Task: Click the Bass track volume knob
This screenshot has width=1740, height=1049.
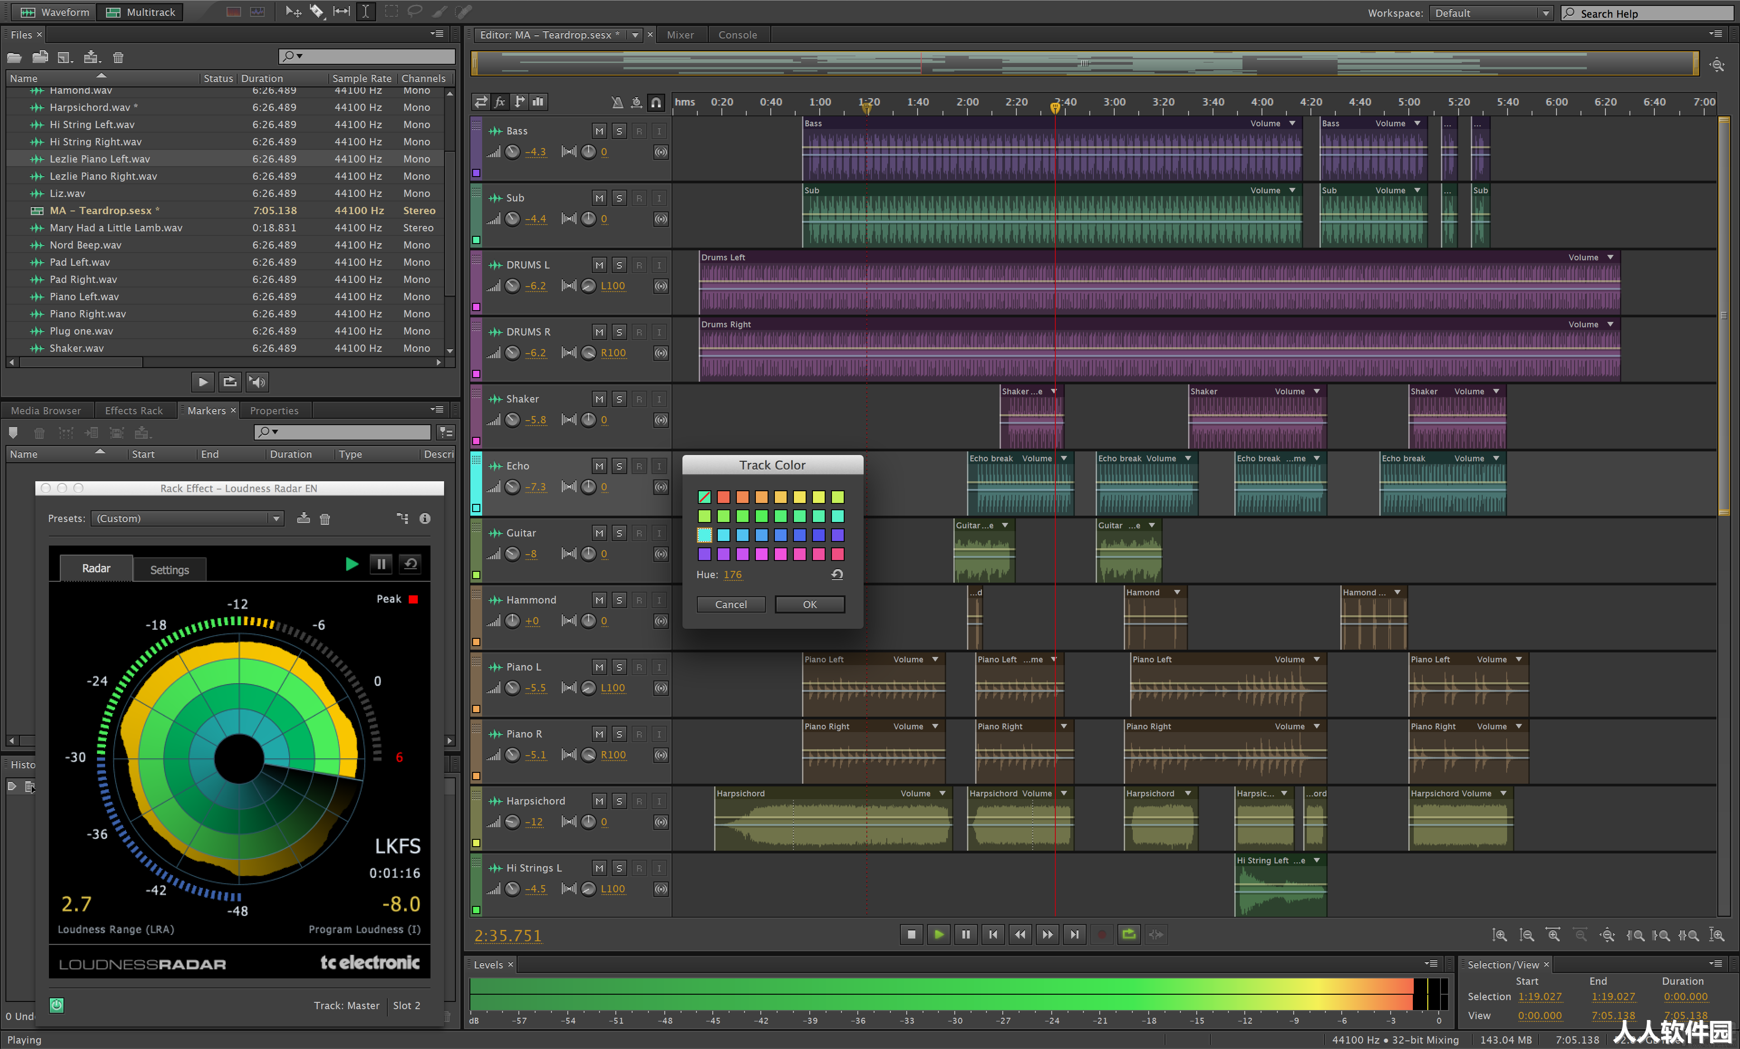Action: (512, 152)
